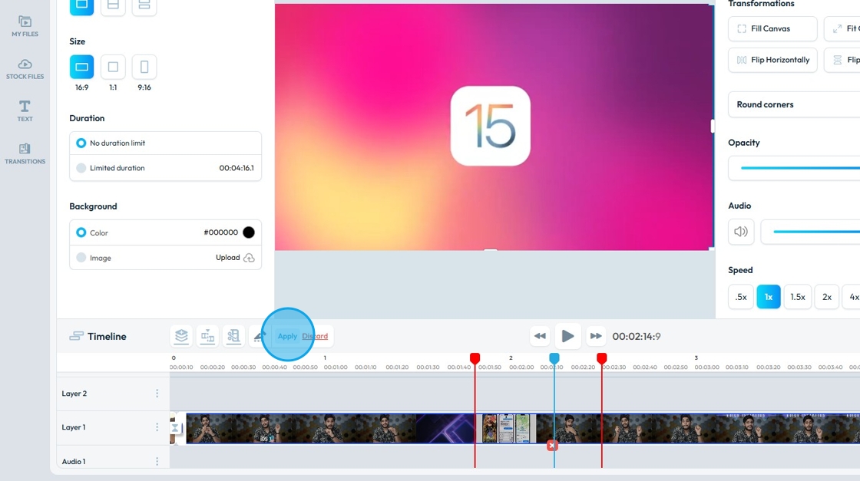This screenshot has width=860, height=481.
Task: Click the add layer timeline icon
Action: [x=181, y=336]
